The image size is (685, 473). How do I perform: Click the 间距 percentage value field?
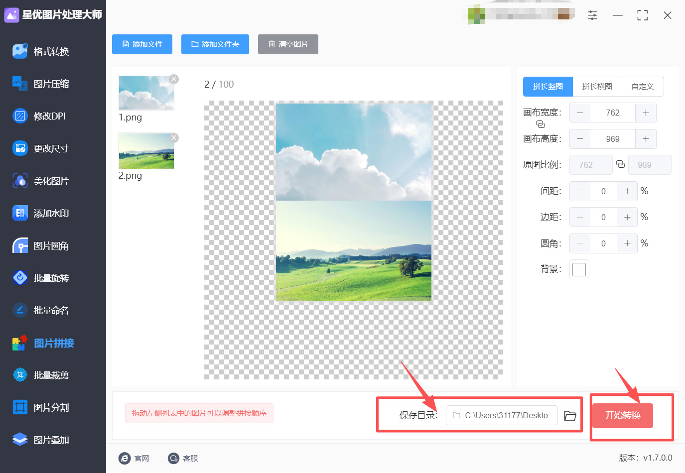pos(604,191)
